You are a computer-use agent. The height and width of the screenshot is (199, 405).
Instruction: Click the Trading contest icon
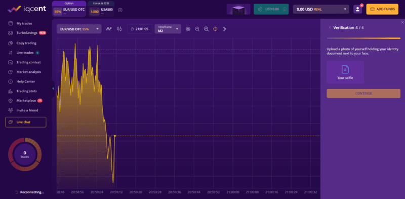click(x=11, y=62)
